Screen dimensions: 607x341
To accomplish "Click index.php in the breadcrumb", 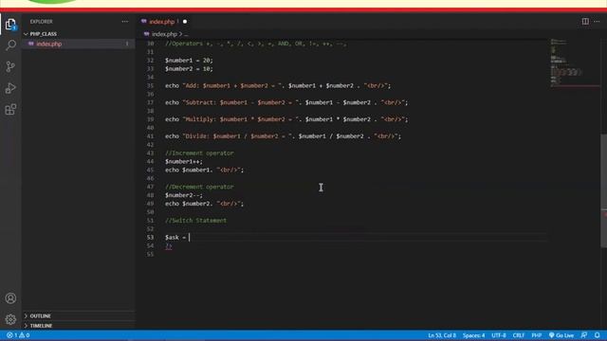I will tap(164, 34).
